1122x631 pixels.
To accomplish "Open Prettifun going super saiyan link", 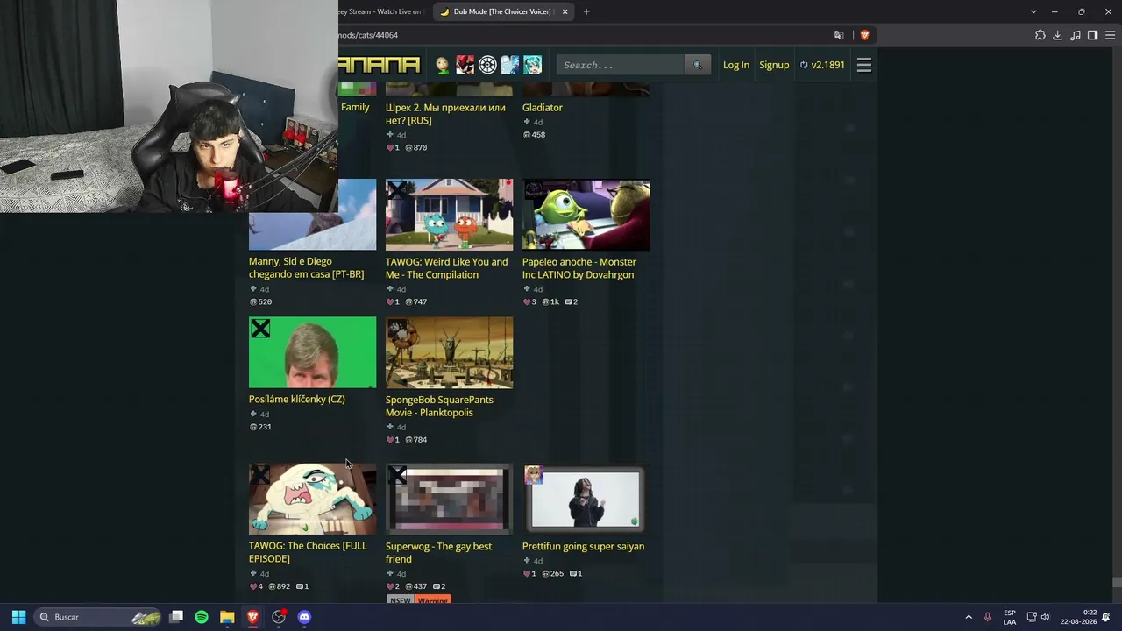I will [583, 546].
